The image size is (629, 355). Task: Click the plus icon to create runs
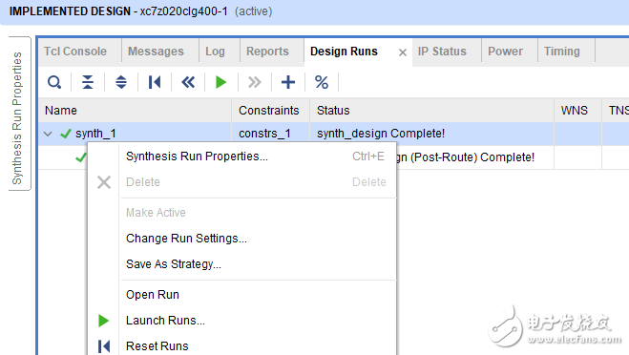pos(288,82)
